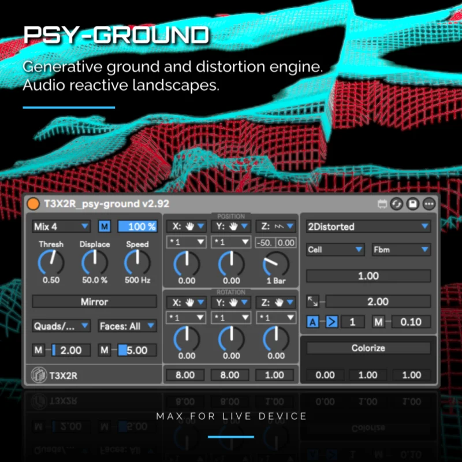The width and height of the screenshot is (462, 462).
Task: Toggle the blue A button
Action: [x=312, y=322]
